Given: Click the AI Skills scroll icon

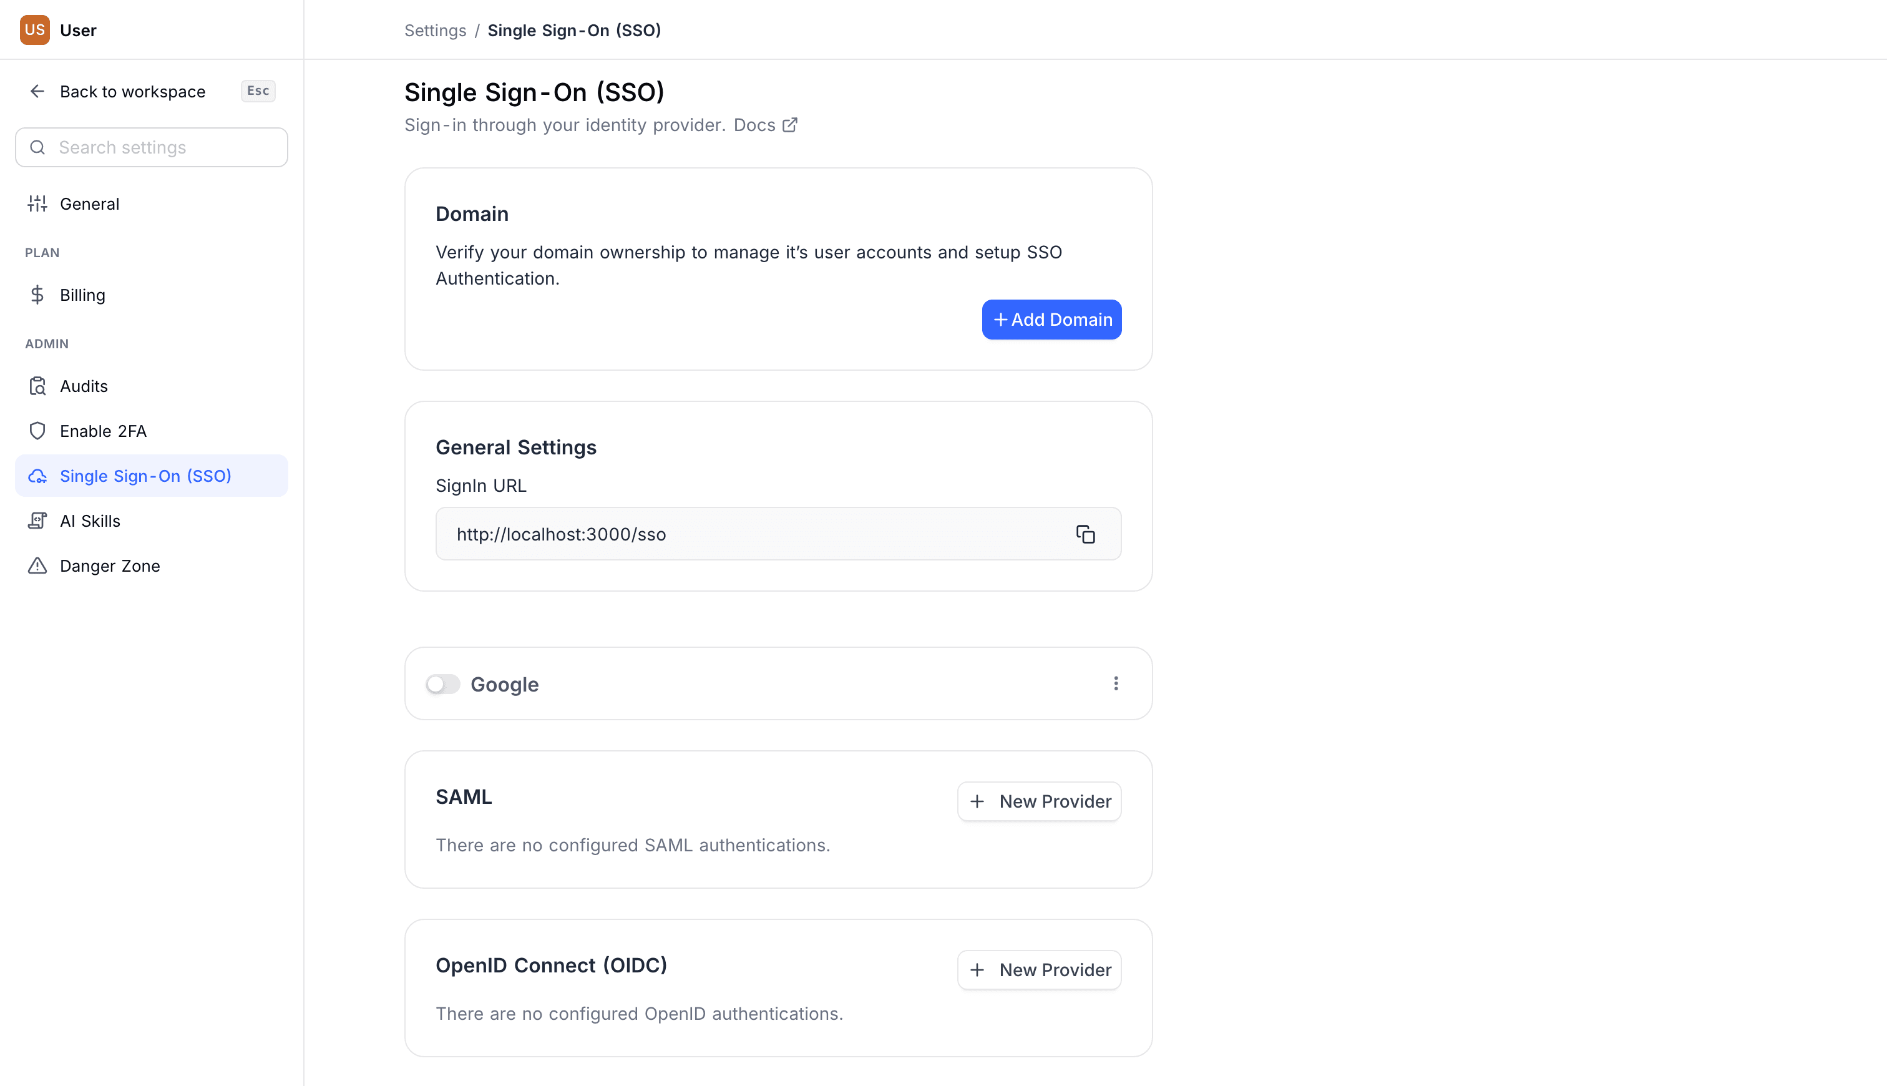Looking at the screenshot, I should (37, 521).
